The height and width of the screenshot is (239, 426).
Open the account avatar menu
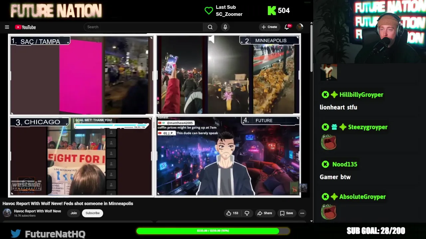pyautogui.click(x=300, y=27)
